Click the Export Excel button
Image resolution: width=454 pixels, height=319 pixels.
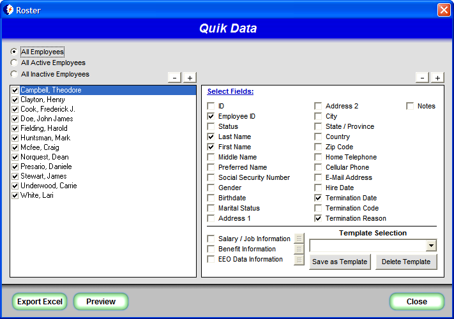coord(40,302)
